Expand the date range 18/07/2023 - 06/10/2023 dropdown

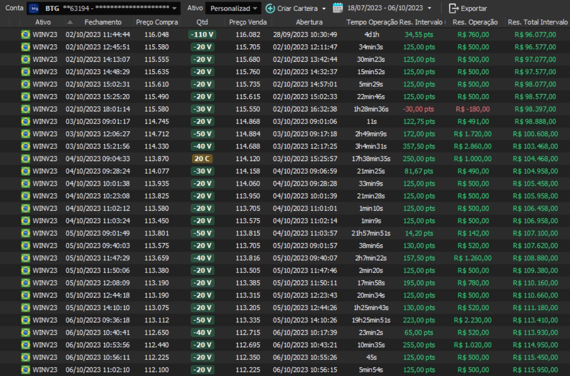click(429, 8)
